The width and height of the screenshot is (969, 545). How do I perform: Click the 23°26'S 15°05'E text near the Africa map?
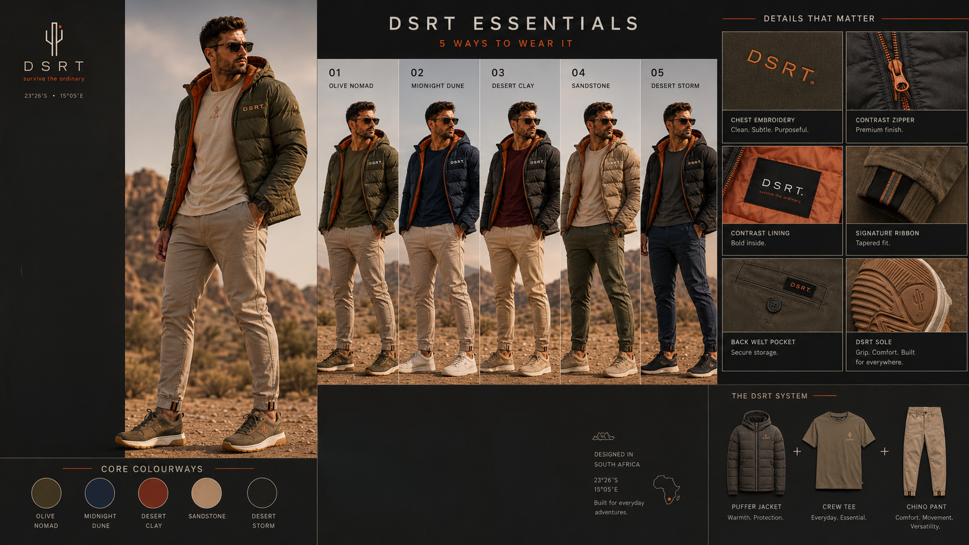606,485
